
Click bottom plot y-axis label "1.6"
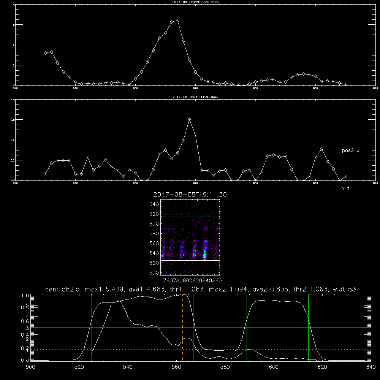click(x=25, y=296)
